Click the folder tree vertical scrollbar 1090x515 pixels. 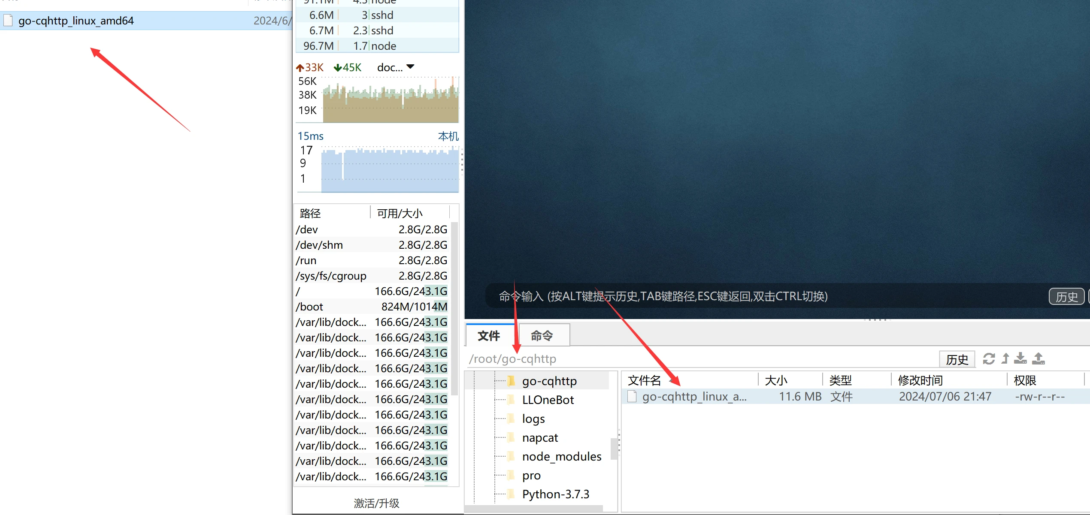(614, 449)
